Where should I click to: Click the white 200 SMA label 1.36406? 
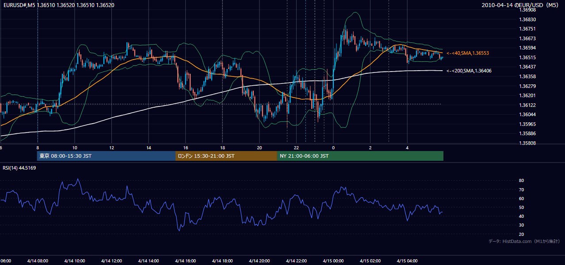(469, 71)
